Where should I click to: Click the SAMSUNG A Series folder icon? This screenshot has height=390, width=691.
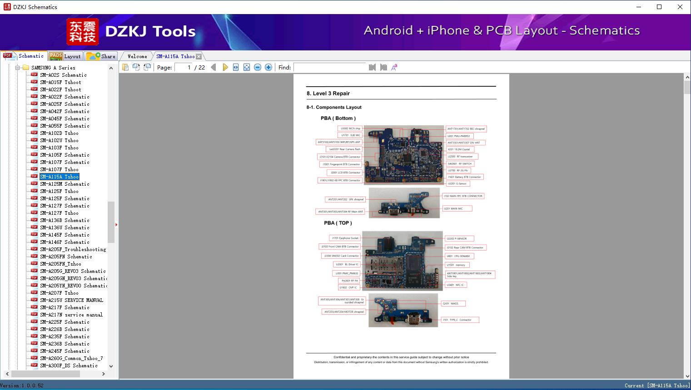[25, 68]
